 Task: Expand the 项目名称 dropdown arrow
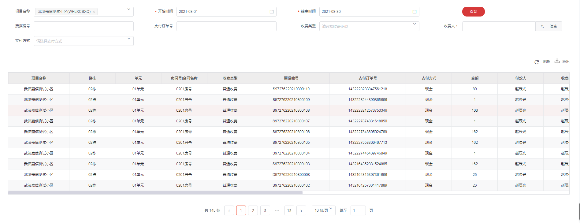pos(129,9)
